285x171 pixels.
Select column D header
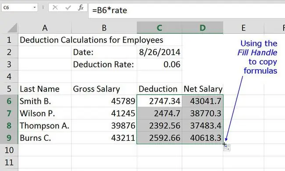[203, 28]
